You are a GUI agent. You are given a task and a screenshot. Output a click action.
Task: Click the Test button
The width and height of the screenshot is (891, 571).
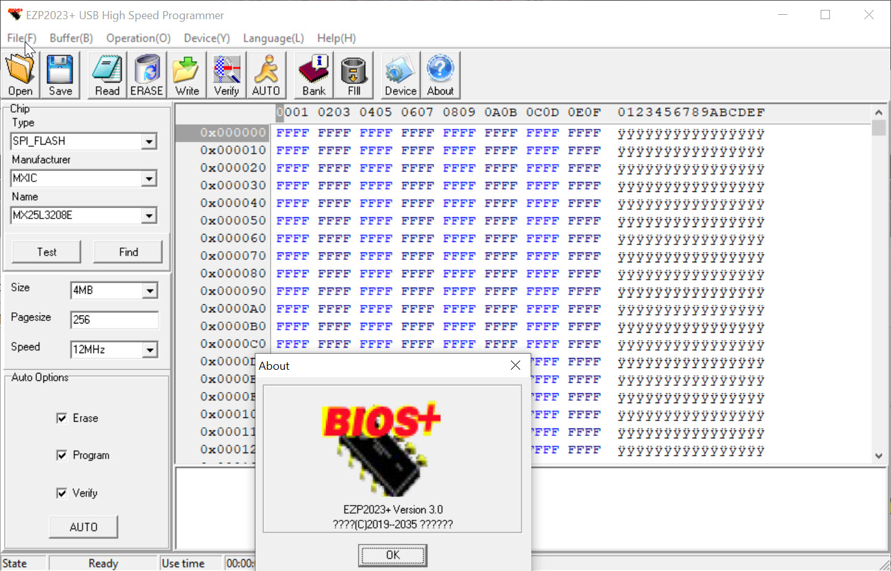(x=47, y=252)
